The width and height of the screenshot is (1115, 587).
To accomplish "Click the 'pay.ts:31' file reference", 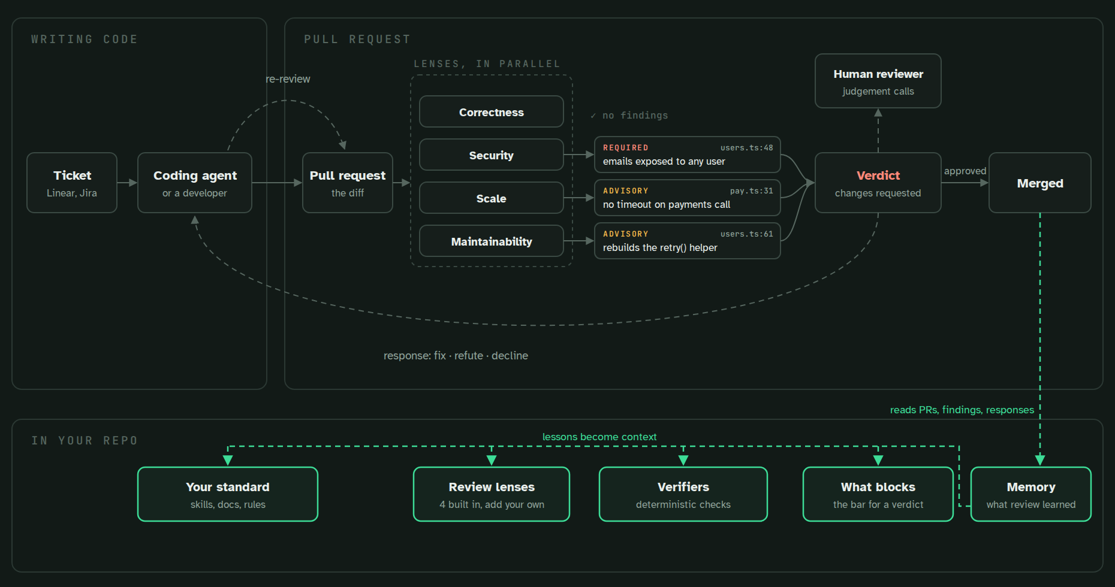I will (x=752, y=191).
